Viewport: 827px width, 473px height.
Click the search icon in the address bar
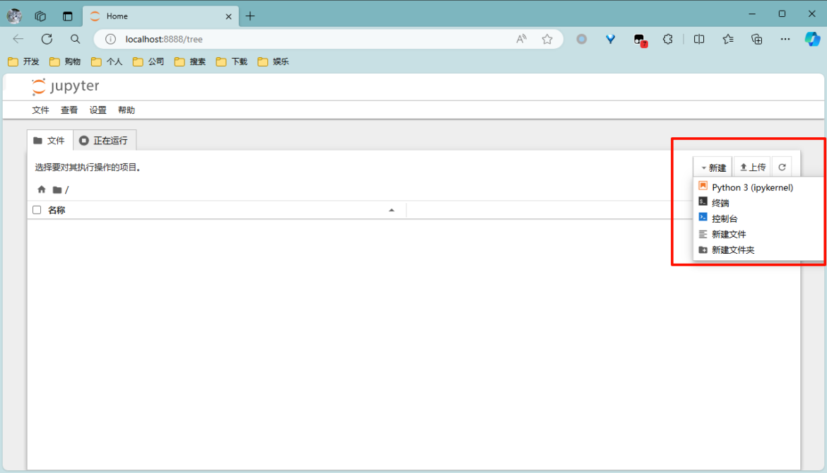tap(75, 39)
